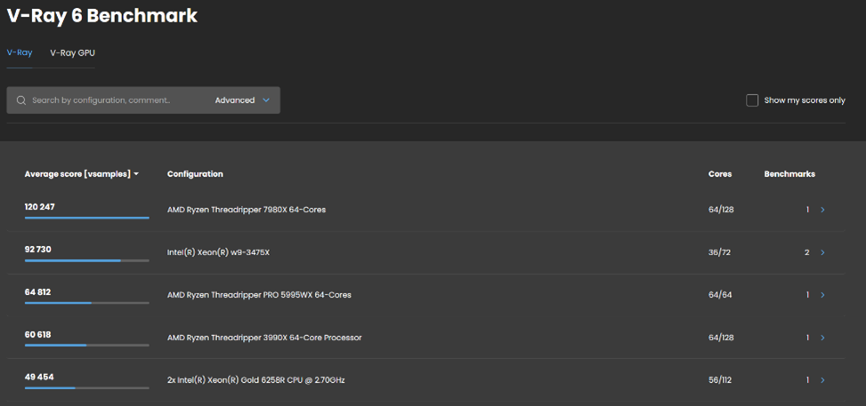
Task: Open the Xeon Gold 6258R row arrow
Action: click(x=822, y=380)
